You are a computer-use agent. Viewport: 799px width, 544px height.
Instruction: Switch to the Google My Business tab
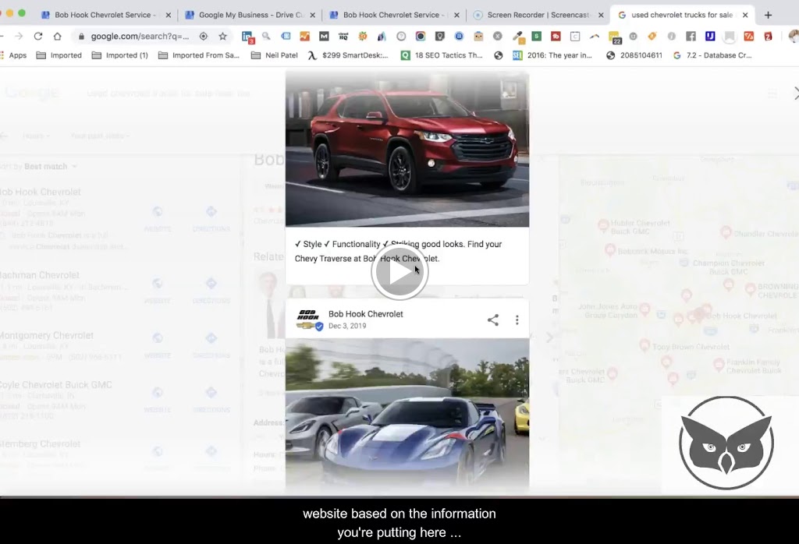tap(250, 15)
